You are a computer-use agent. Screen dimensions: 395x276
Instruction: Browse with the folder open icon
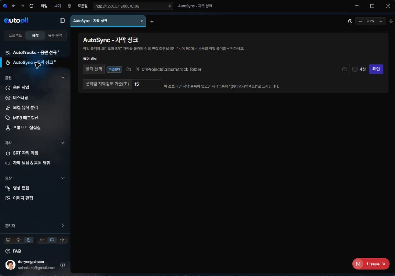click(x=129, y=70)
